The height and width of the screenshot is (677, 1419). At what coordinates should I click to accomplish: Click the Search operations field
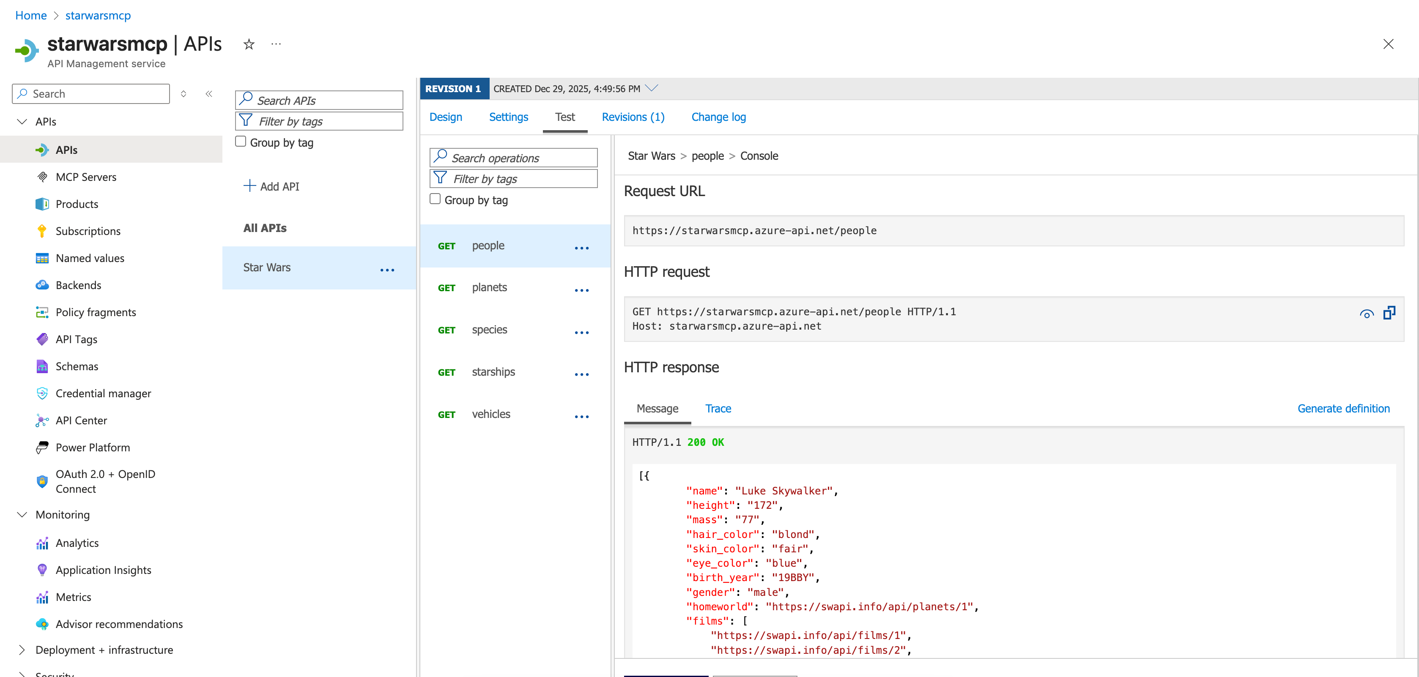pyautogui.click(x=512, y=157)
